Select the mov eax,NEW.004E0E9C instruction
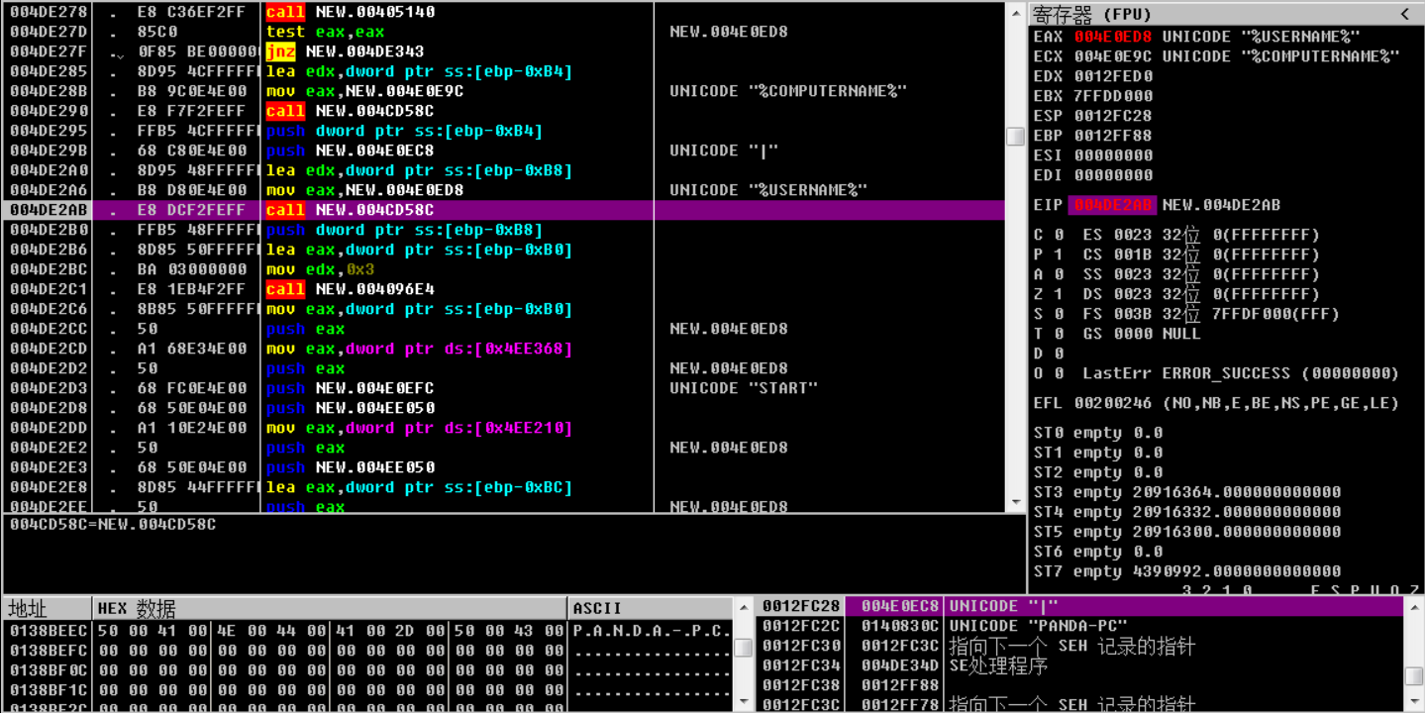 [x=503, y=91]
